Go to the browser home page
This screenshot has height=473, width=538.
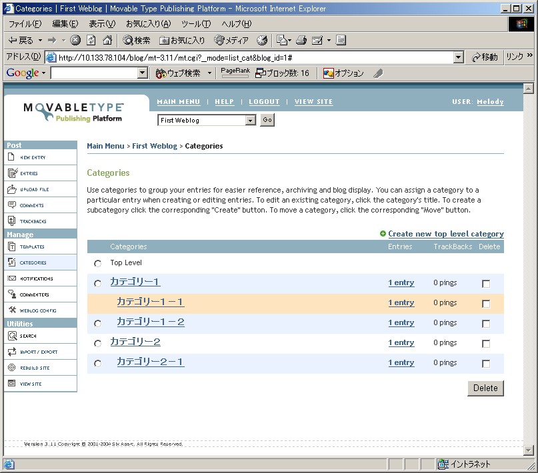tap(107, 41)
